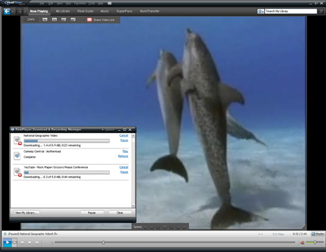326x252 pixels.
Task: Cancel the National Geographic Video download
Action: (124, 135)
